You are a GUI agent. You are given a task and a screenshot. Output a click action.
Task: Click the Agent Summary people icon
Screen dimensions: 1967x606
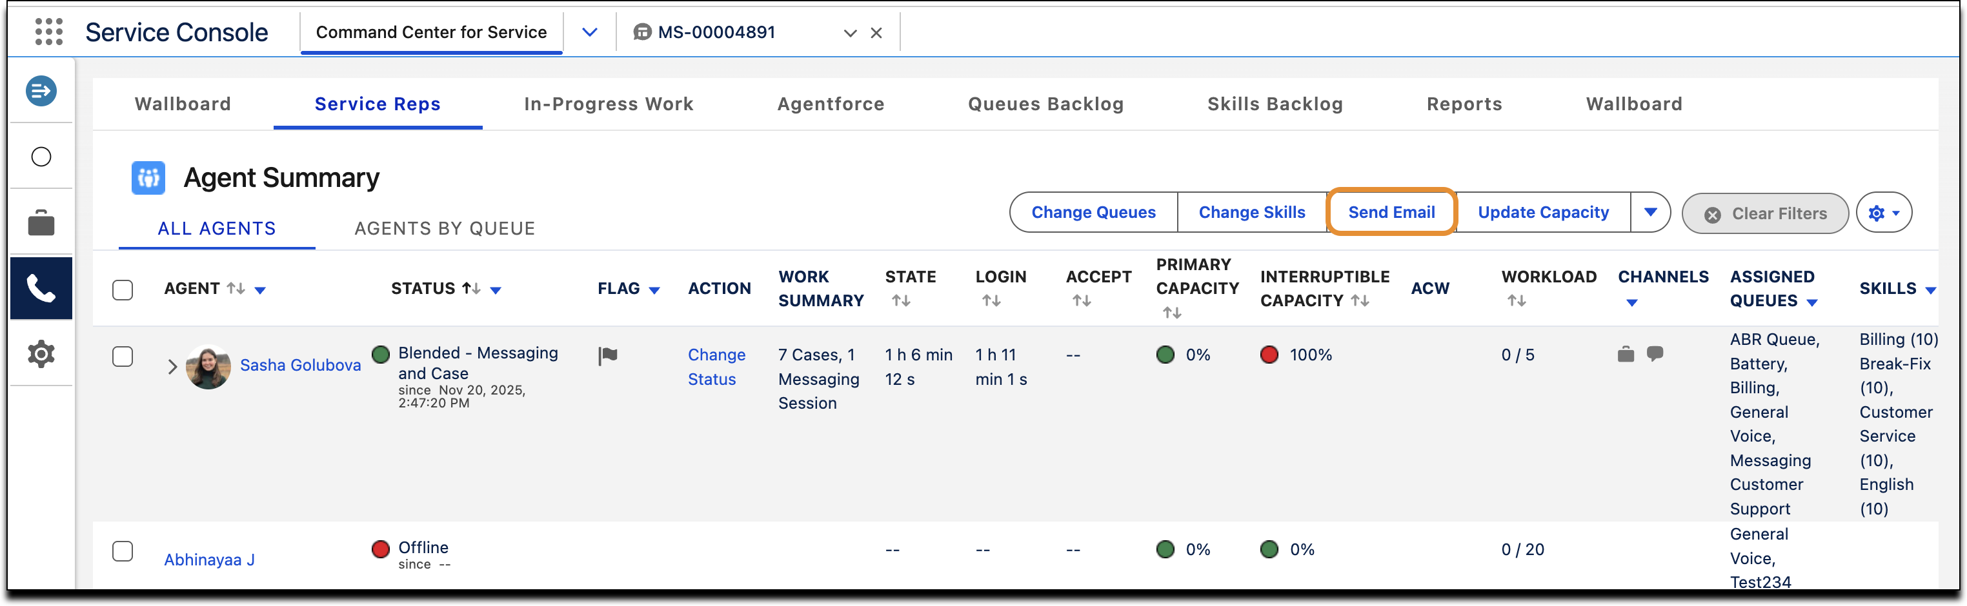tap(148, 178)
